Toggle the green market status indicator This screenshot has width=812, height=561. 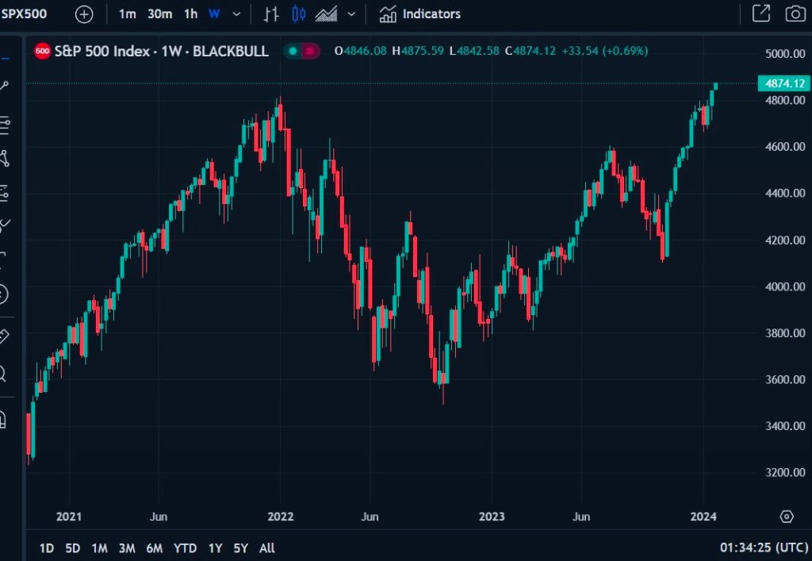pyautogui.click(x=293, y=51)
